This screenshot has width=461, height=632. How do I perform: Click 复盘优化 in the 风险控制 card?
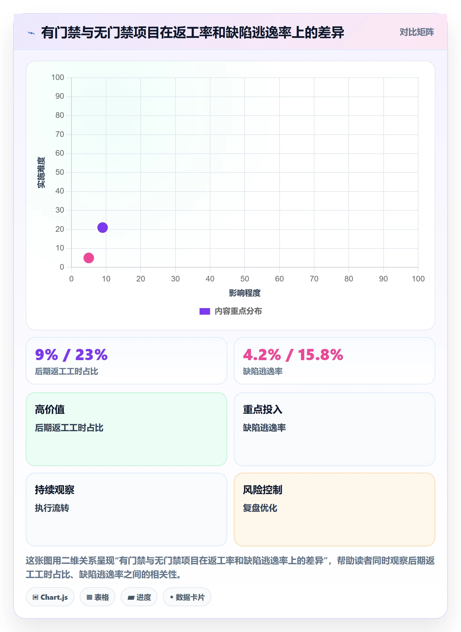point(260,508)
